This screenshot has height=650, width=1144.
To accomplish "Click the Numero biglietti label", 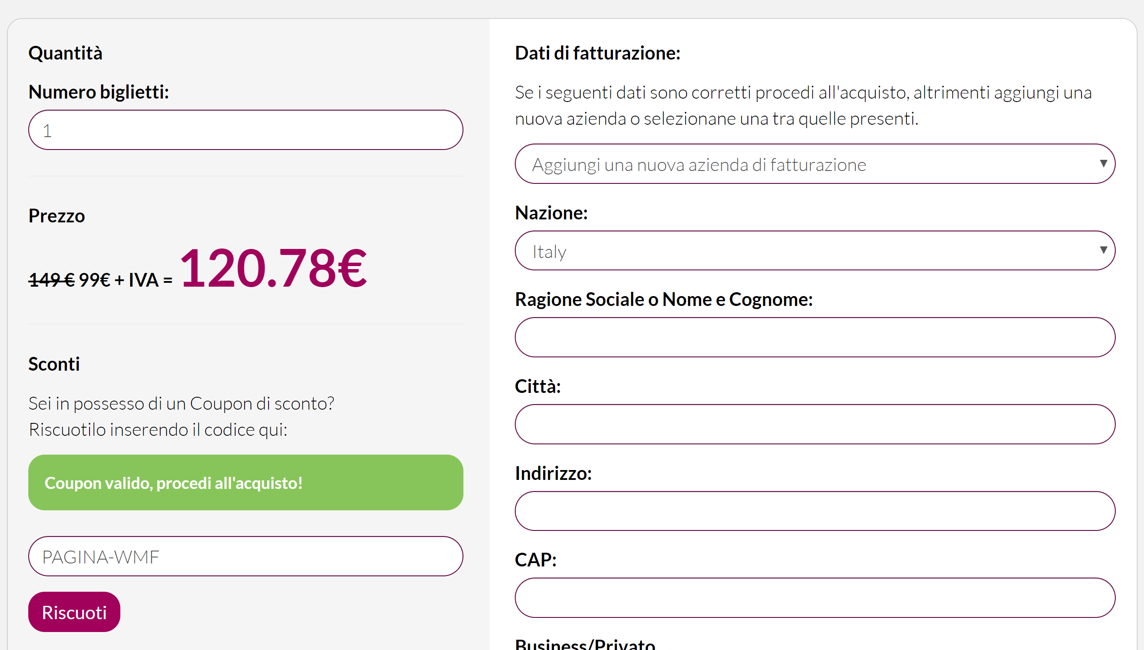I will tap(99, 92).
